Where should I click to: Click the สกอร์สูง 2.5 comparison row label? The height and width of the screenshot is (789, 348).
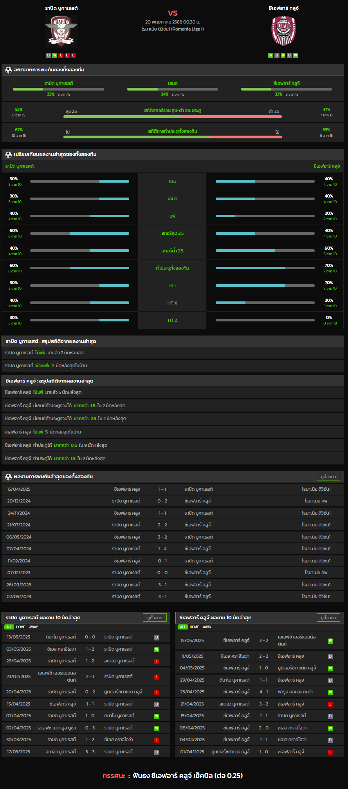[x=173, y=233]
